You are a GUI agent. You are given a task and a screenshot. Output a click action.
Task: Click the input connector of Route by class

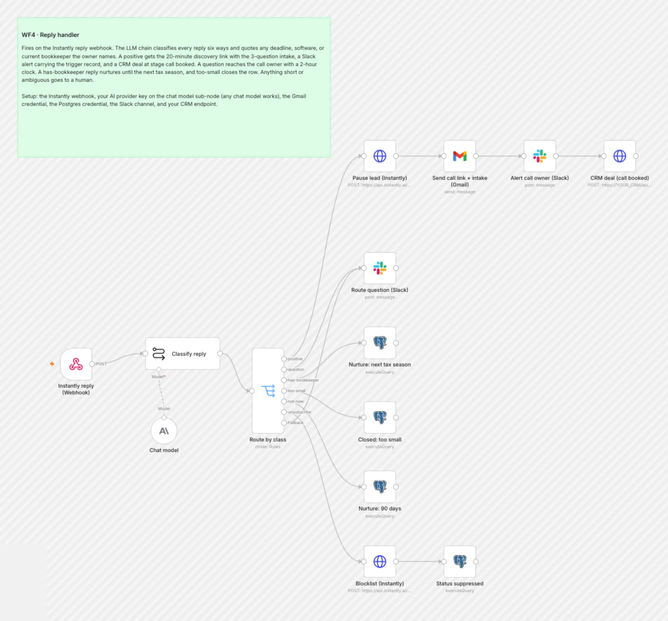pyautogui.click(x=252, y=390)
